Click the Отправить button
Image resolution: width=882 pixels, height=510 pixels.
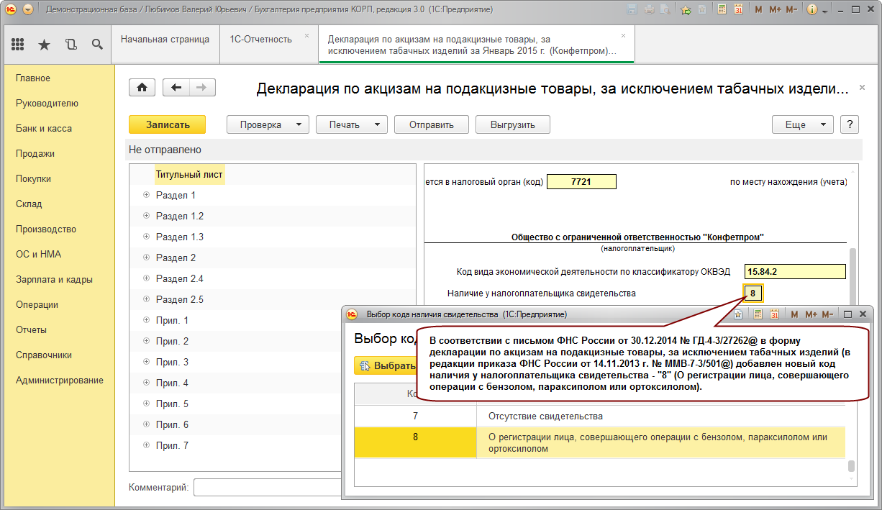point(432,124)
